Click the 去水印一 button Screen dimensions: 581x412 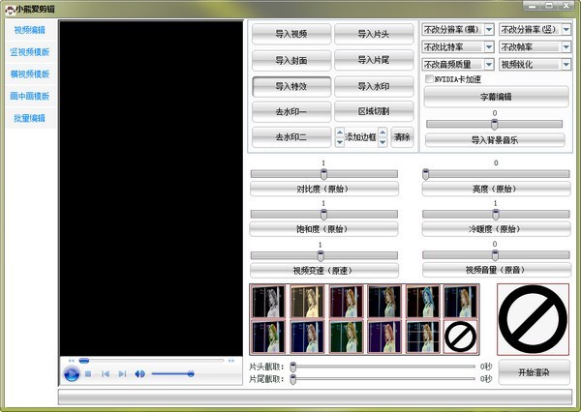(x=291, y=111)
